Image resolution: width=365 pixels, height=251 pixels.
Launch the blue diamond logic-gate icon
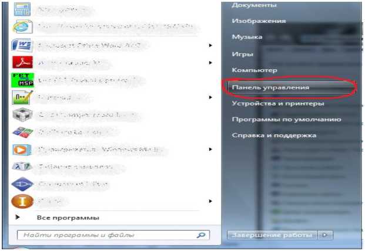22,184
